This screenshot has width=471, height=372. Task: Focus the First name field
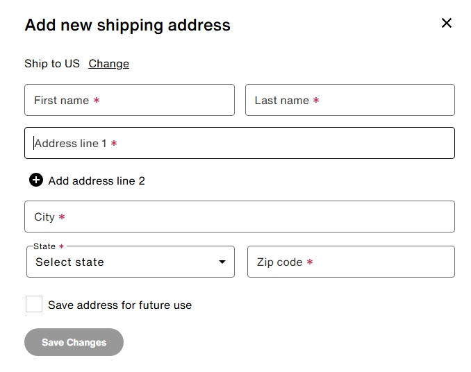pos(129,100)
